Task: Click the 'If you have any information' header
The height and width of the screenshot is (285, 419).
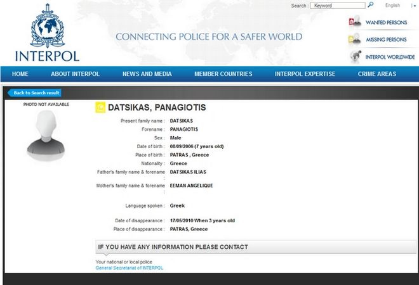Action: (173, 246)
